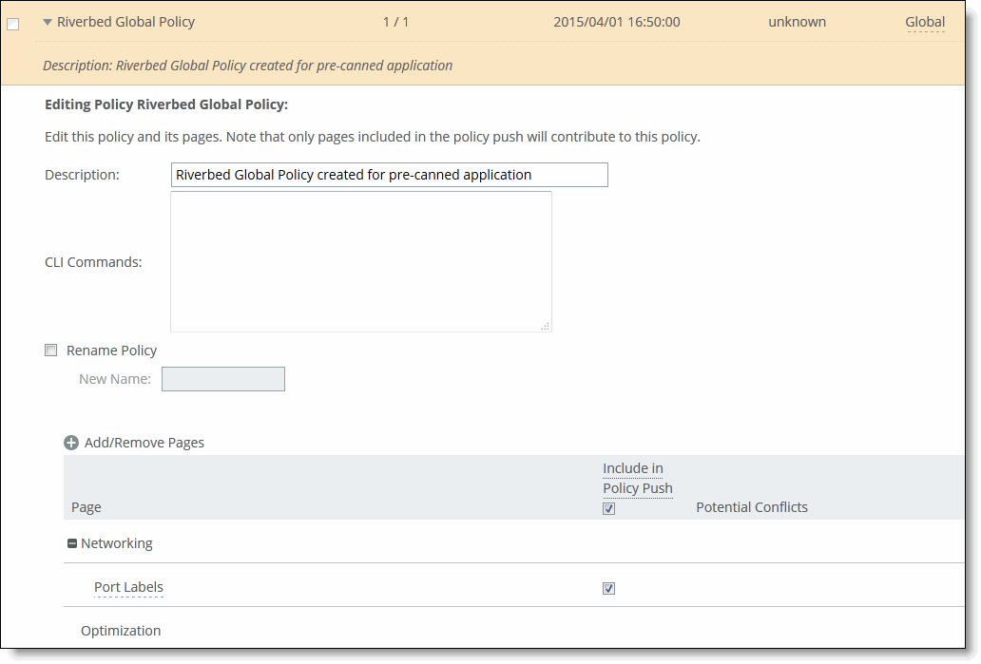Screen dimensions: 981x664
Task: Click the policy description italic text
Action: [248, 66]
